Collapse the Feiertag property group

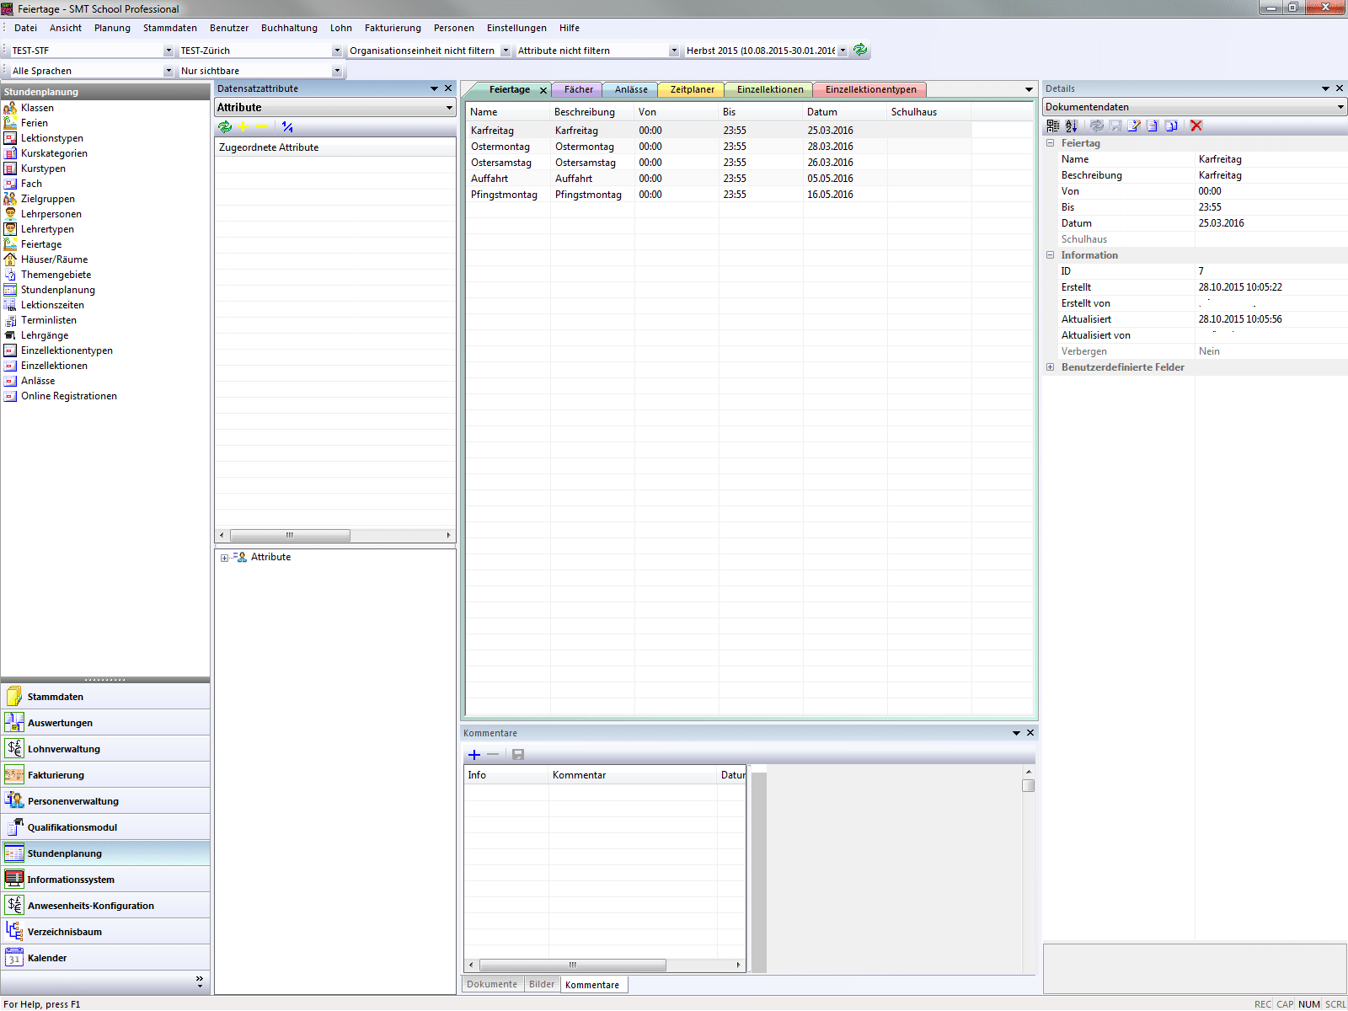tap(1051, 143)
